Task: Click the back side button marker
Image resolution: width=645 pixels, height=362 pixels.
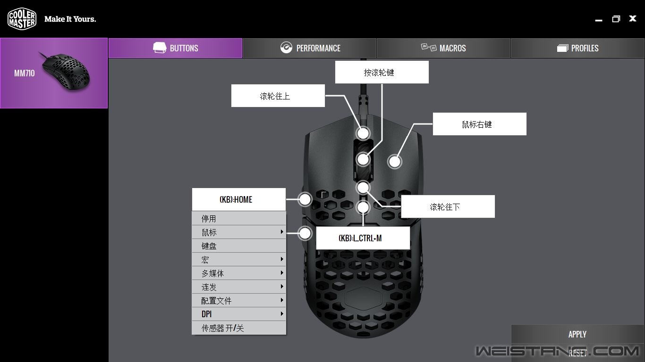Action: 306,233
